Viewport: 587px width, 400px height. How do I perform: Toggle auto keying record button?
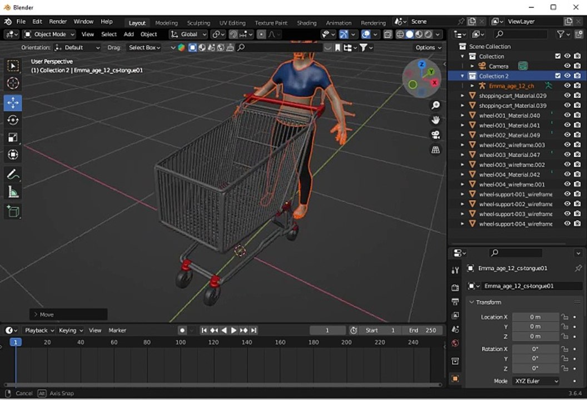[x=182, y=331]
